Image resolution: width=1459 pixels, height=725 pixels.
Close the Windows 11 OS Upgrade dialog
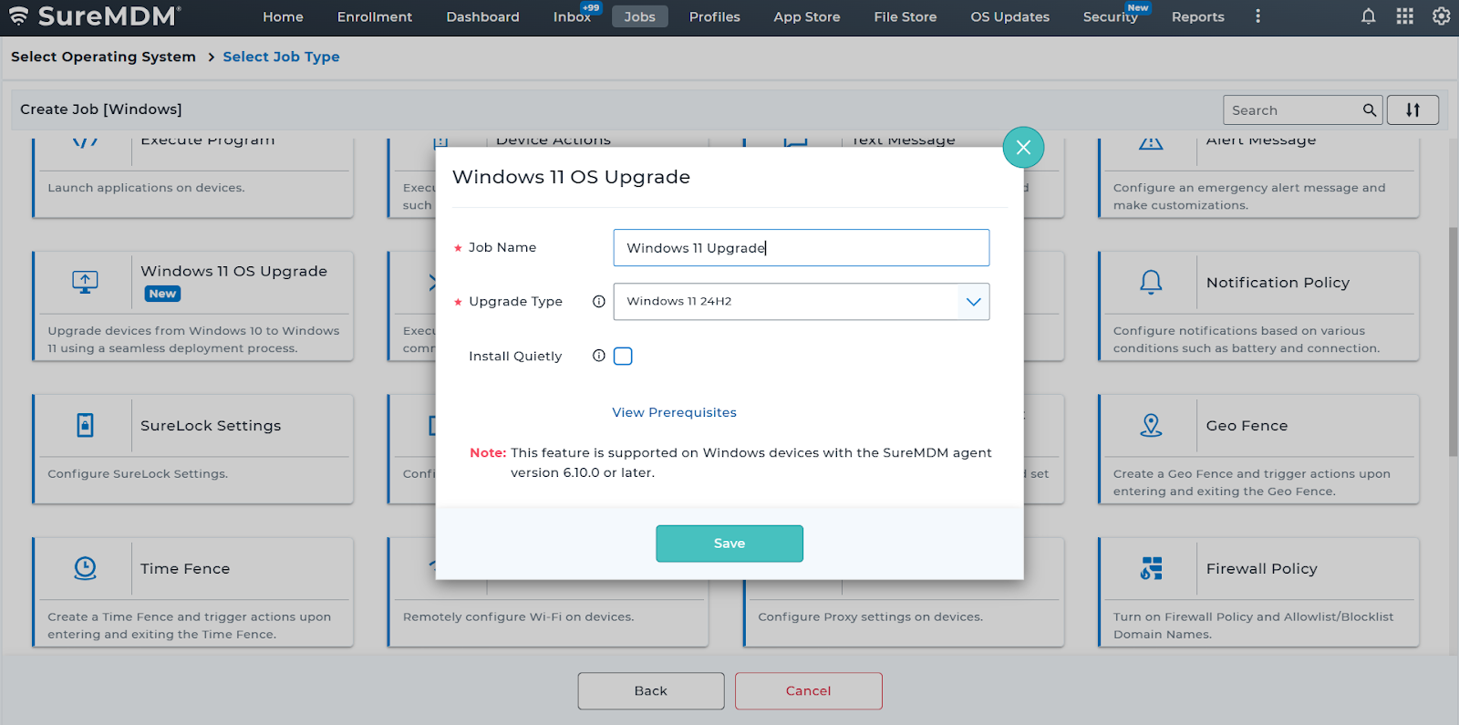1023,147
